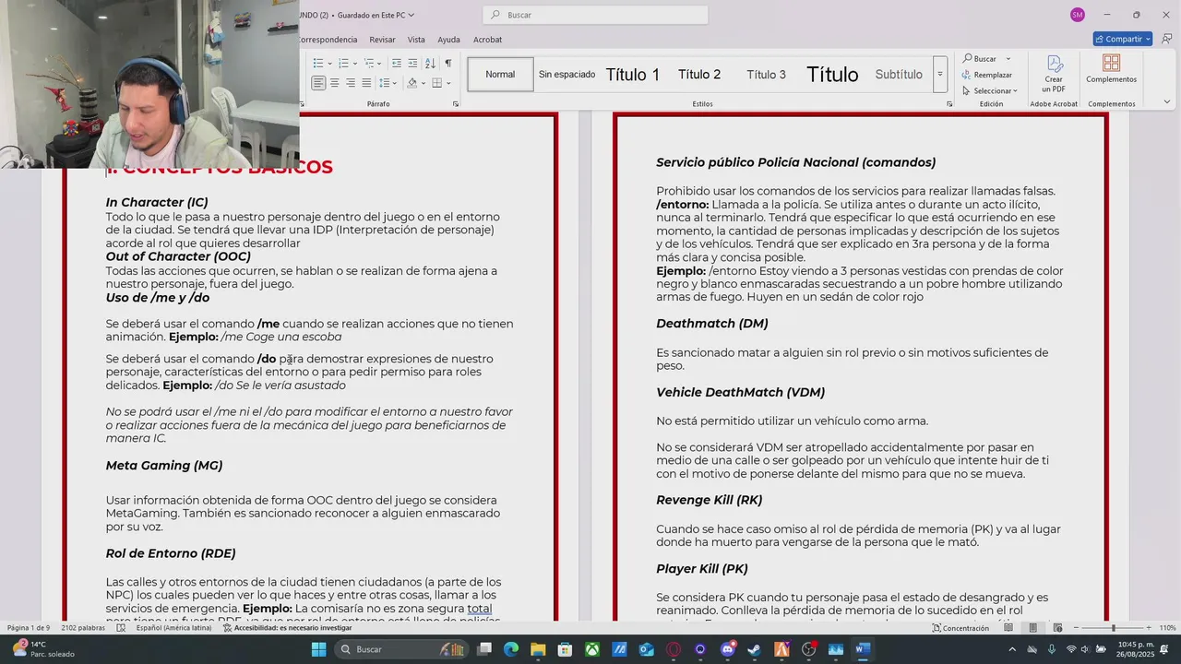Expand the styles gallery
1181x664 pixels.
(940, 74)
